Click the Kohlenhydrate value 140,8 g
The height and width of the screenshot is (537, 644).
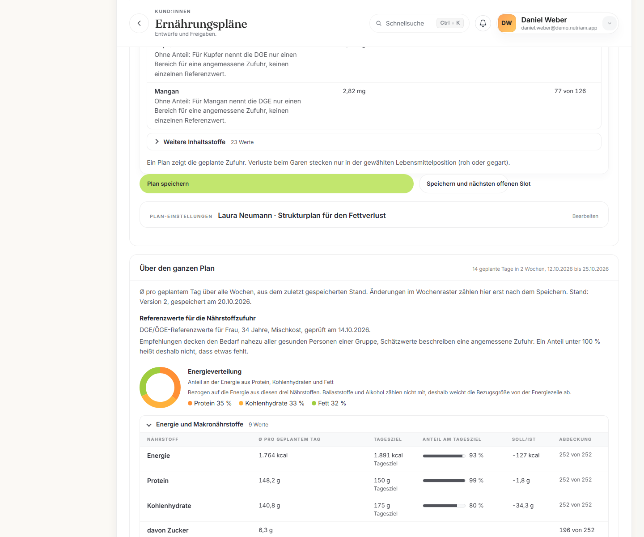(x=270, y=506)
